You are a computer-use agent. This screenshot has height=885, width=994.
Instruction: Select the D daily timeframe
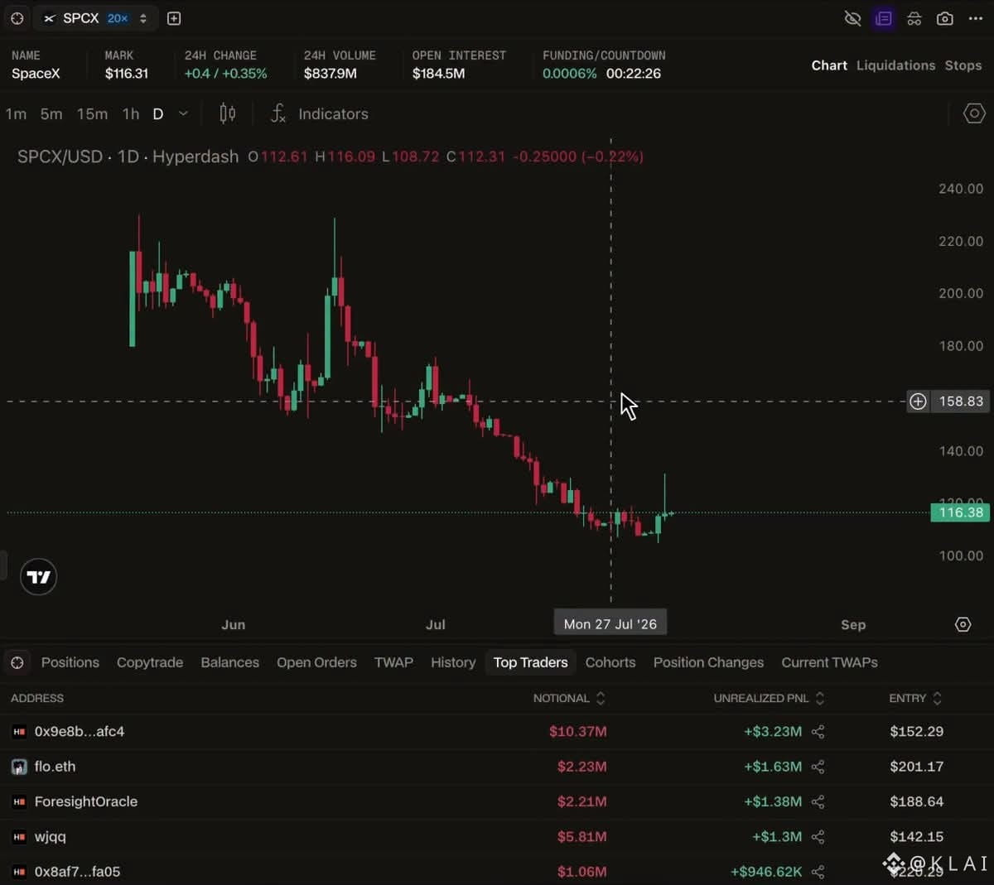pyautogui.click(x=158, y=114)
